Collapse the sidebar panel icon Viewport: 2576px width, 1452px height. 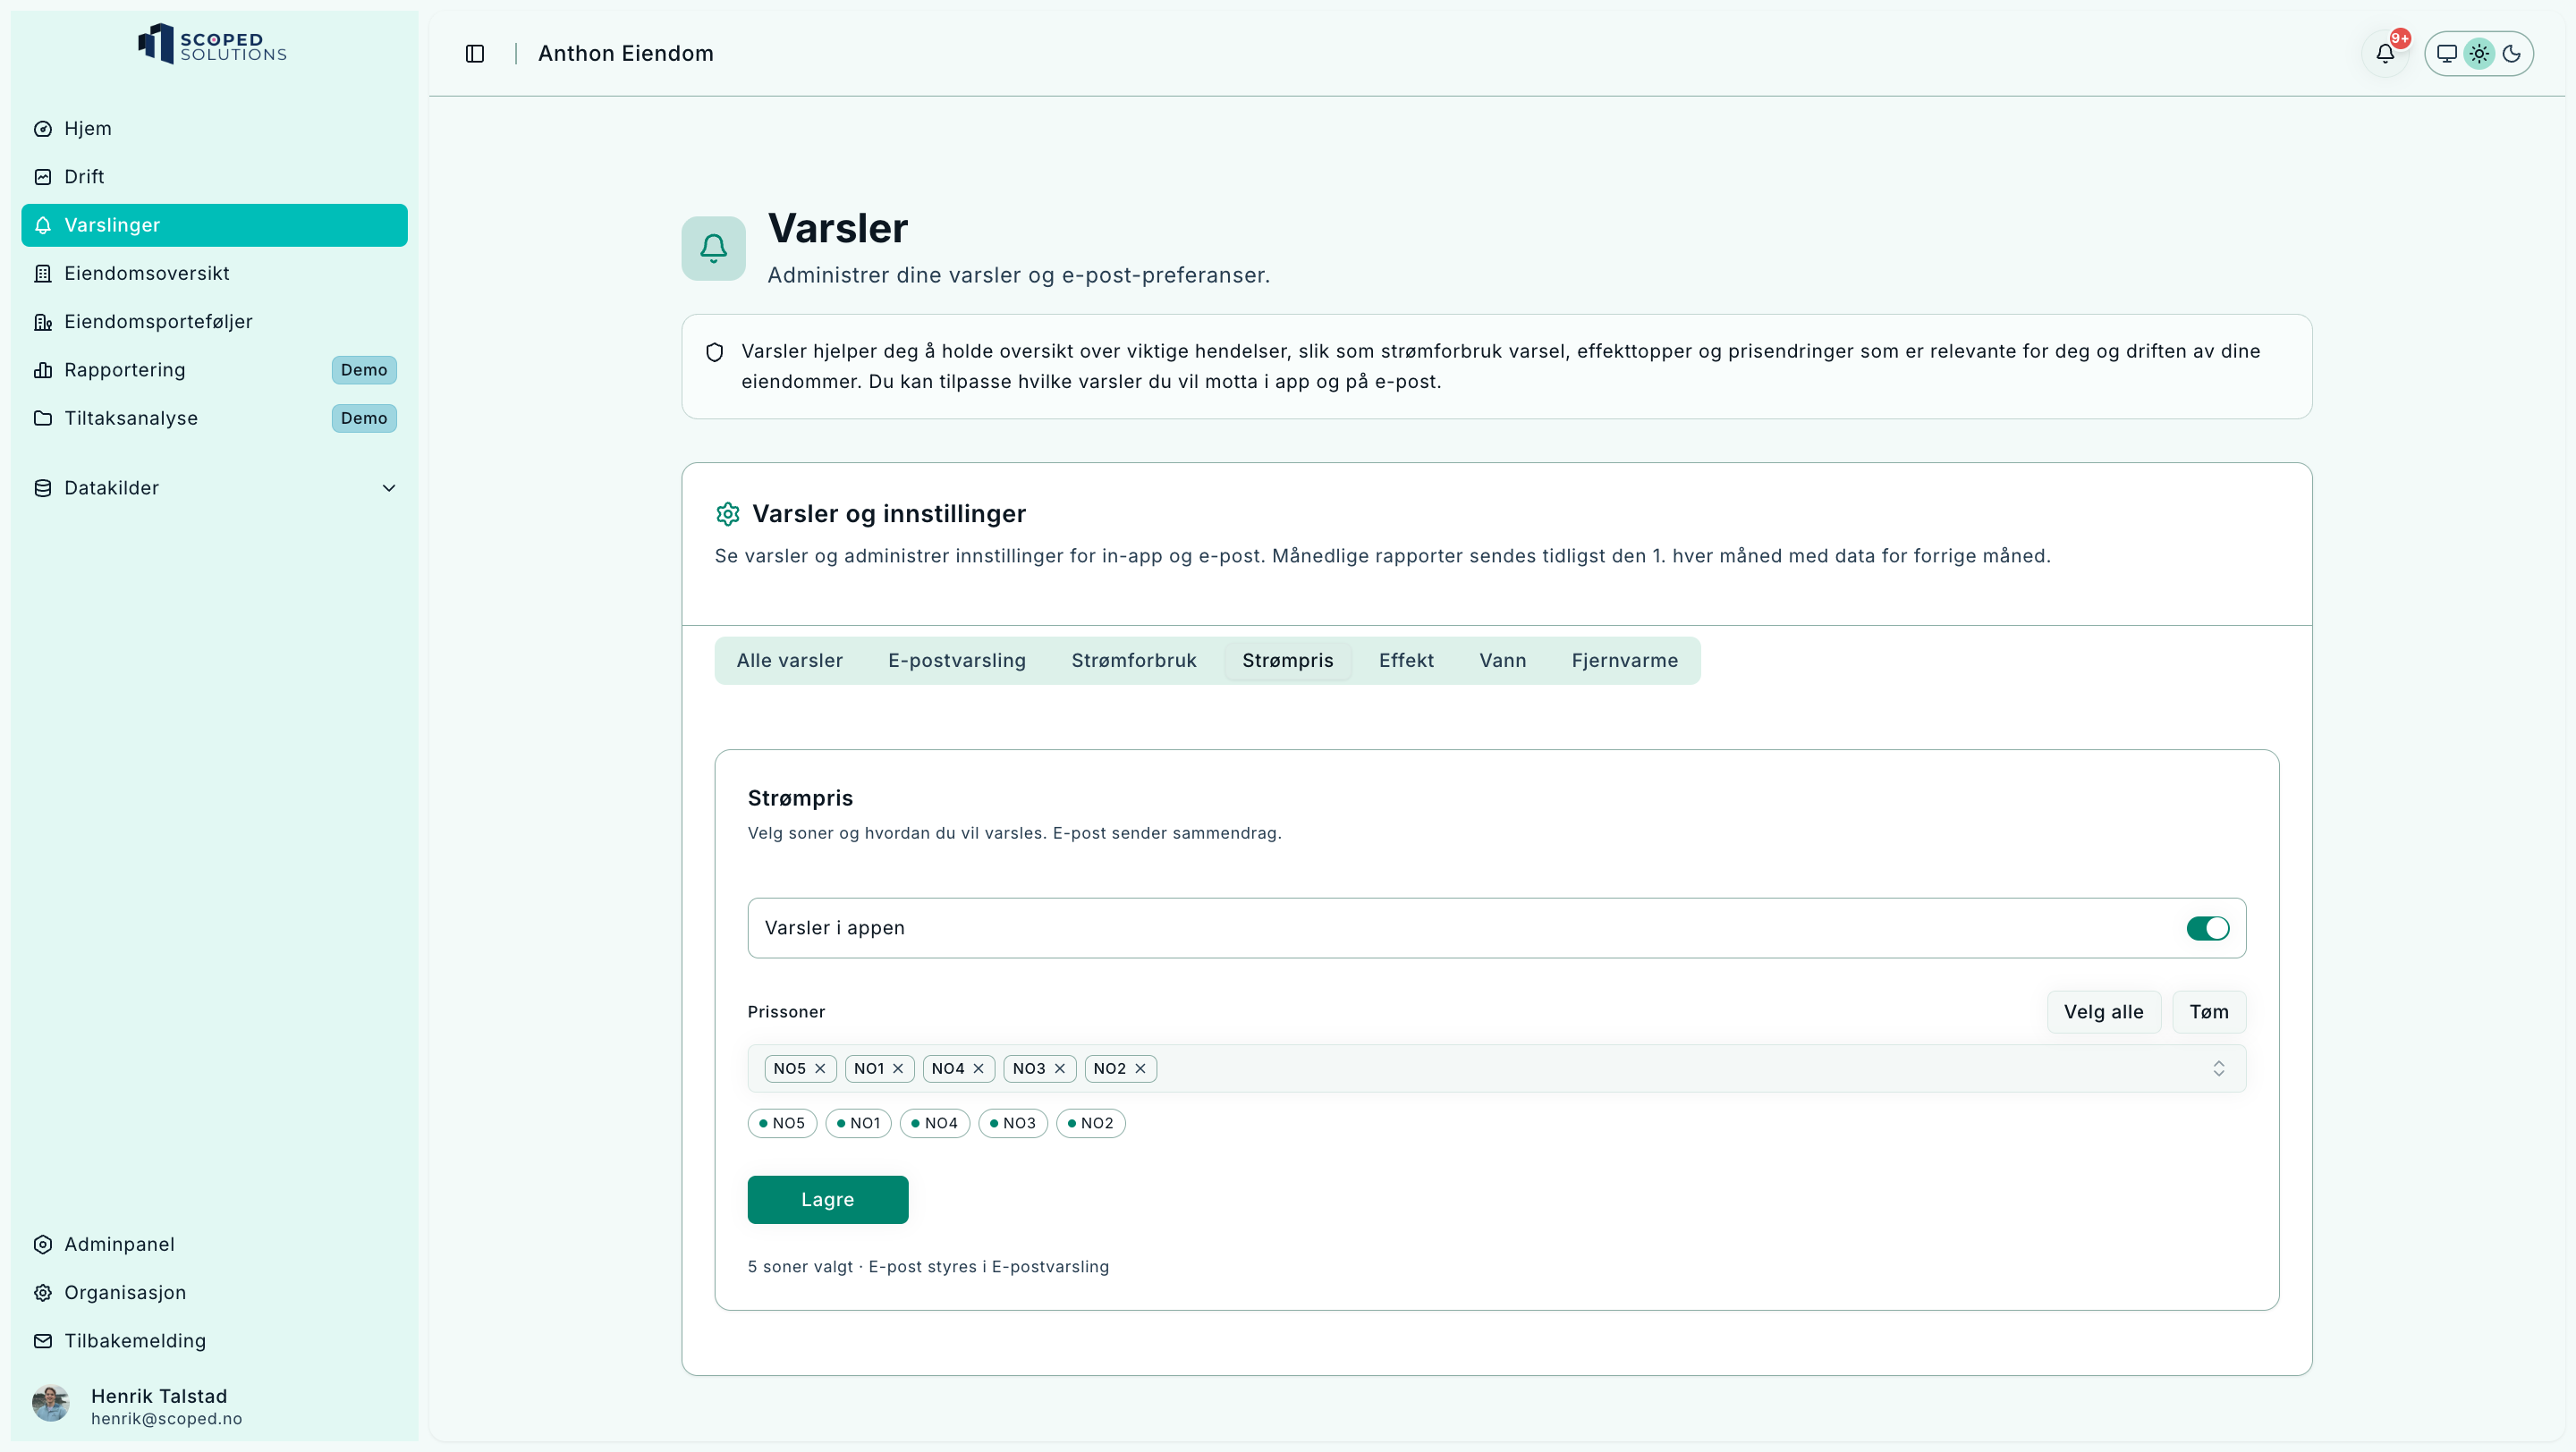pos(475,54)
